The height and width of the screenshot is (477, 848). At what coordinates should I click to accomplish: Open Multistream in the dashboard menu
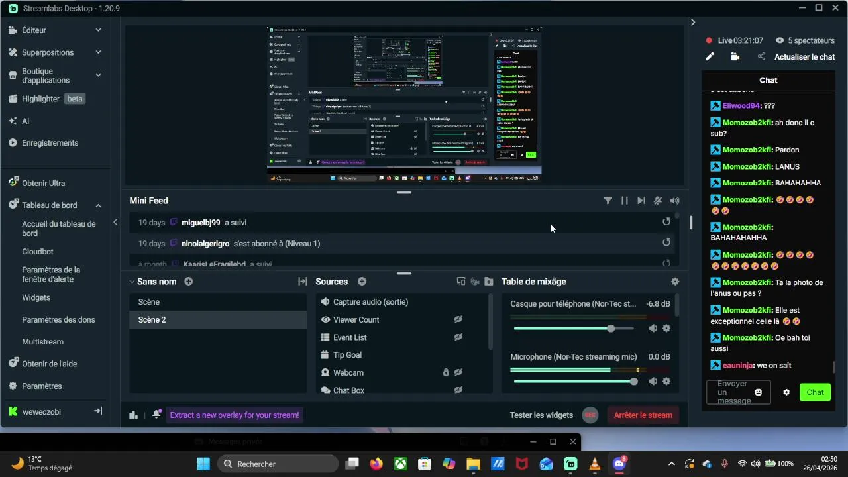tap(42, 342)
